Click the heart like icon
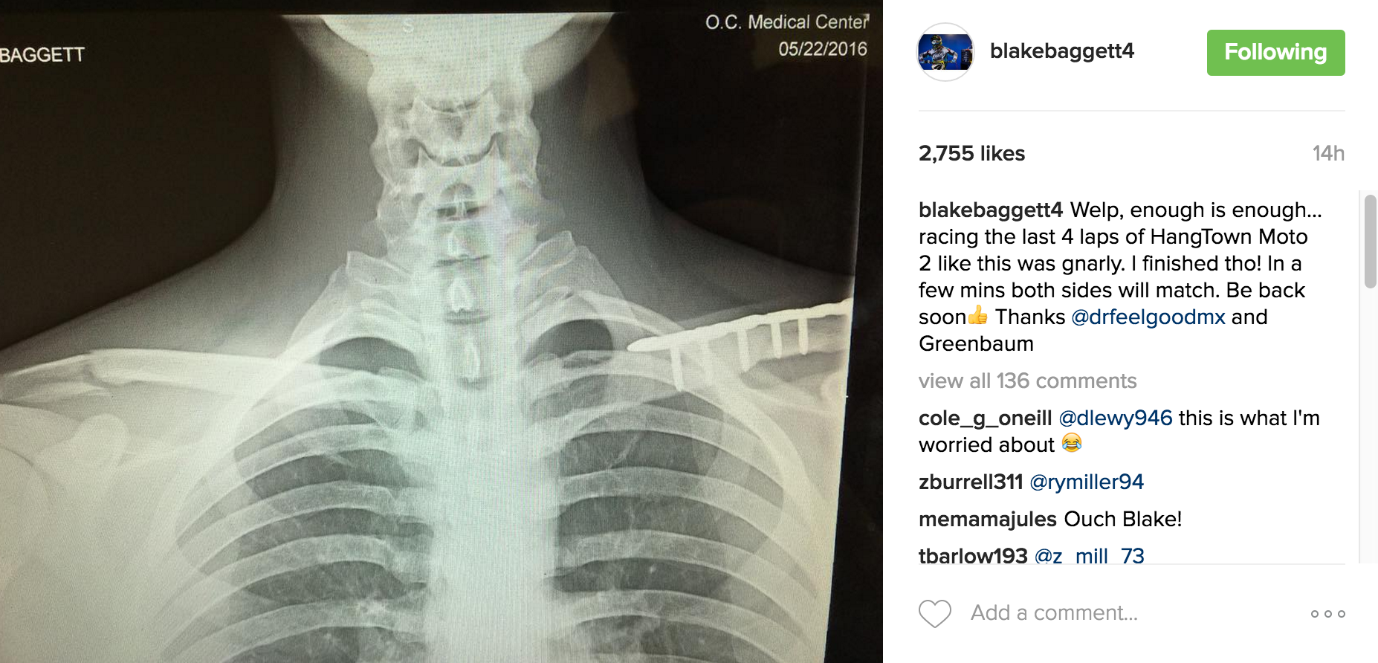 coord(934,613)
